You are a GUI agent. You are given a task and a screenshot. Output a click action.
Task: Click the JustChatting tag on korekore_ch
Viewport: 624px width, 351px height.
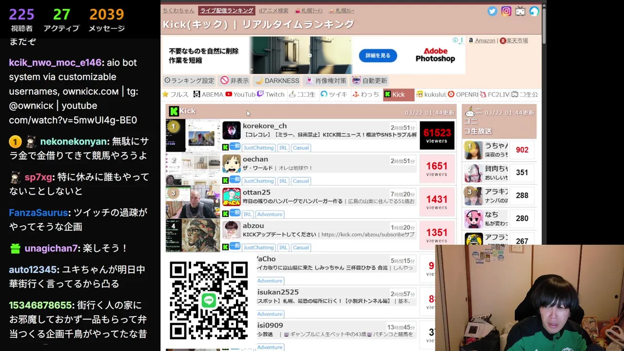coord(258,148)
